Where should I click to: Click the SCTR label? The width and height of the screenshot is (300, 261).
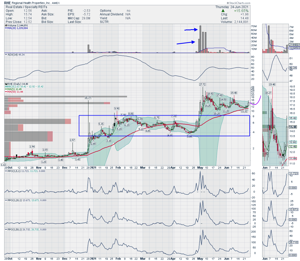click(x=104, y=22)
